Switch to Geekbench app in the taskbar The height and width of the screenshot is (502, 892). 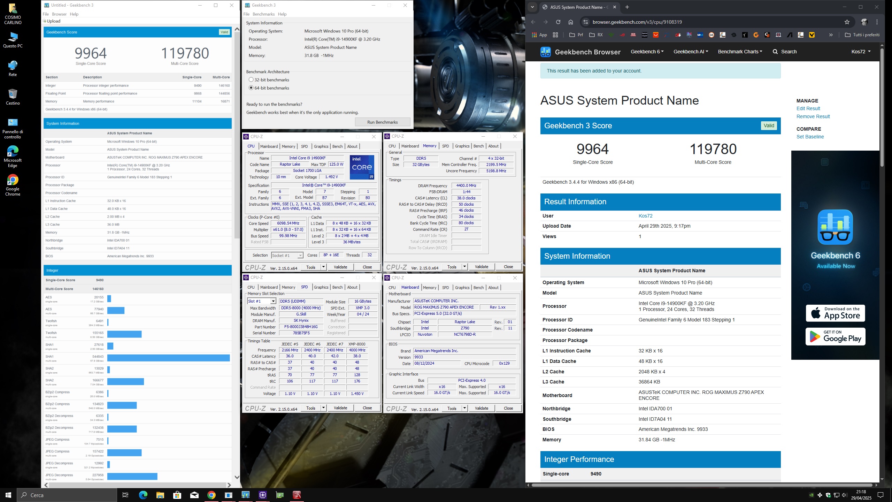click(x=246, y=495)
